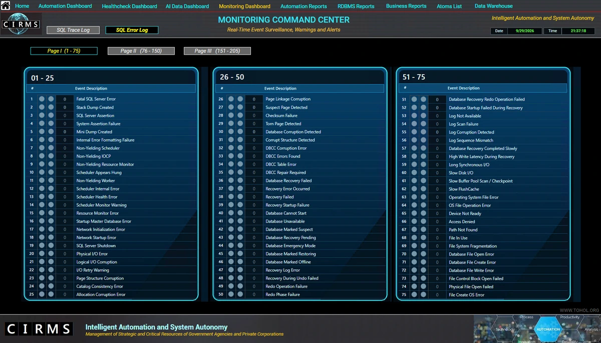Click first indicator light for Database Corruption Detected
This screenshot has width=601, height=343.
pyautogui.click(x=231, y=131)
